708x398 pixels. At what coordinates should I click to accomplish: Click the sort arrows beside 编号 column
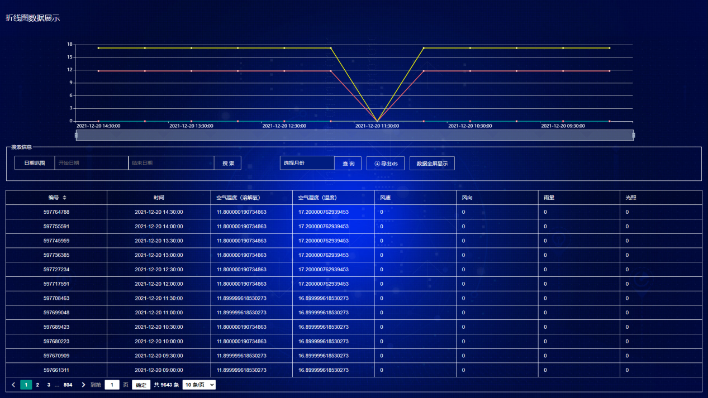[64, 198]
